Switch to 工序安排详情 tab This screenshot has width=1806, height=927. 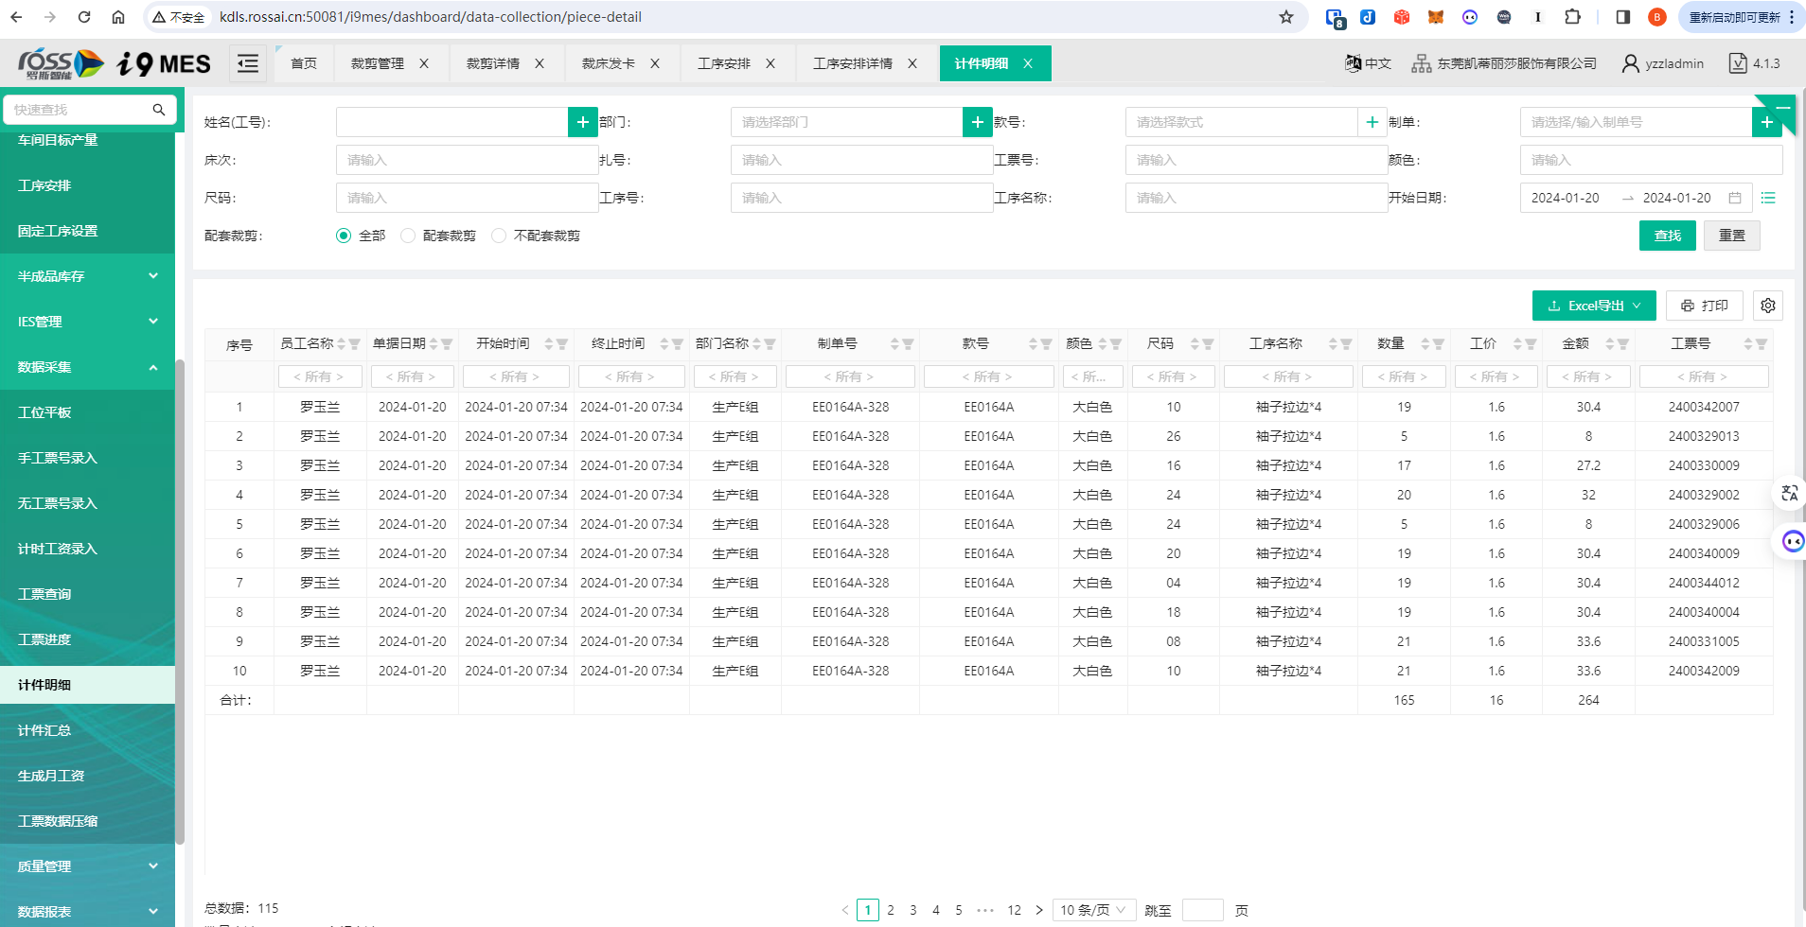[853, 63]
